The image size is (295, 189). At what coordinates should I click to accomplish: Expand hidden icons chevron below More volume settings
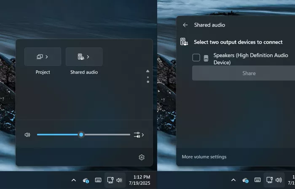tap(233, 180)
